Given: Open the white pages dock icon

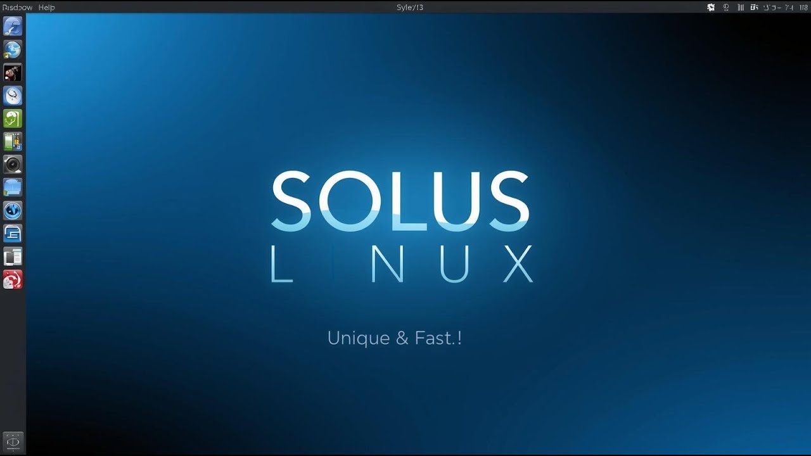Looking at the screenshot, I should [13, 256].
